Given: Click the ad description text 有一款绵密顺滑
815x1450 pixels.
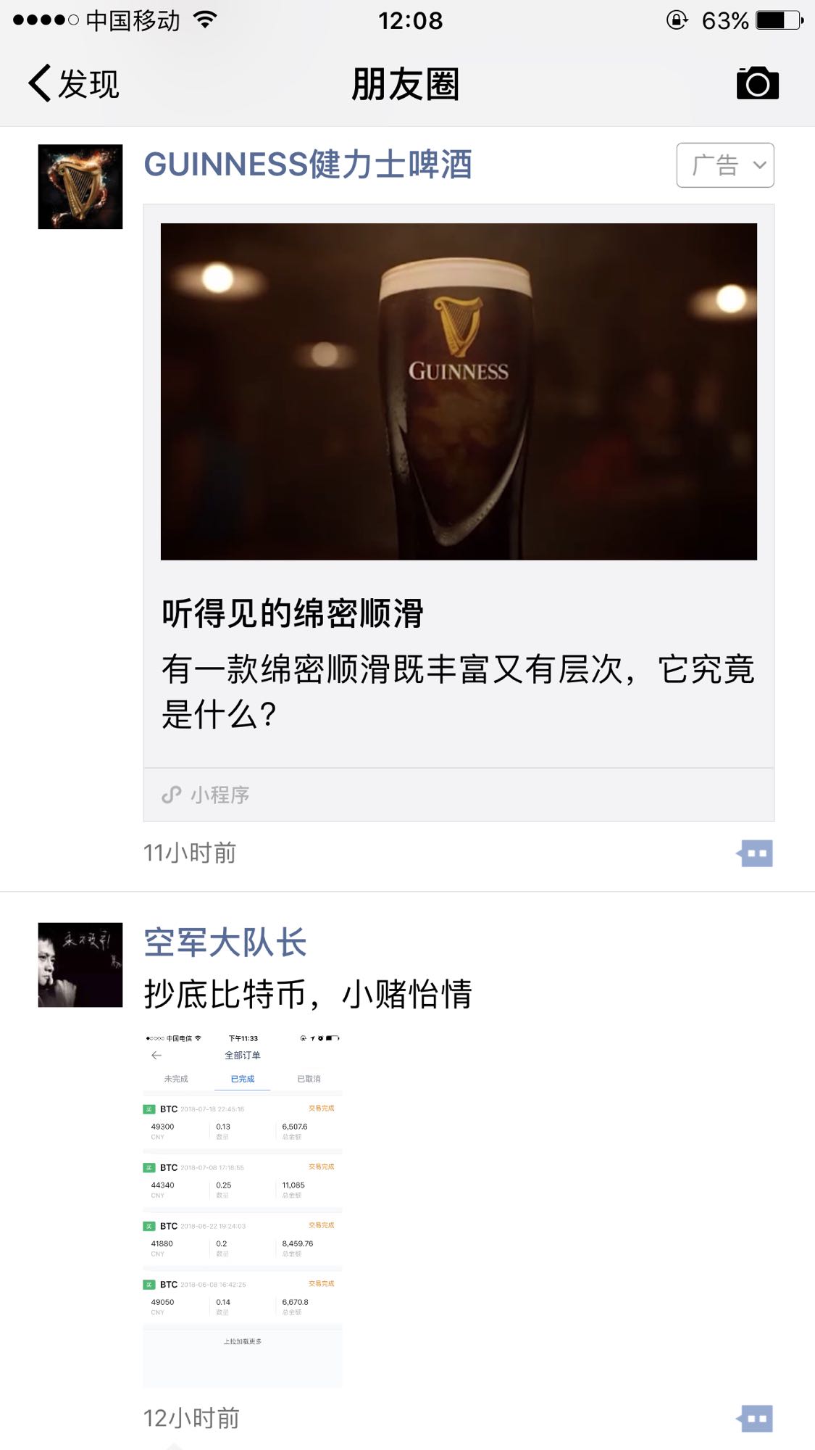Looking at the screenshot, I should tap(459, 691).
